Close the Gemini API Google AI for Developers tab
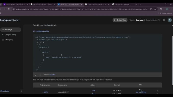 [x=109, y=4]
